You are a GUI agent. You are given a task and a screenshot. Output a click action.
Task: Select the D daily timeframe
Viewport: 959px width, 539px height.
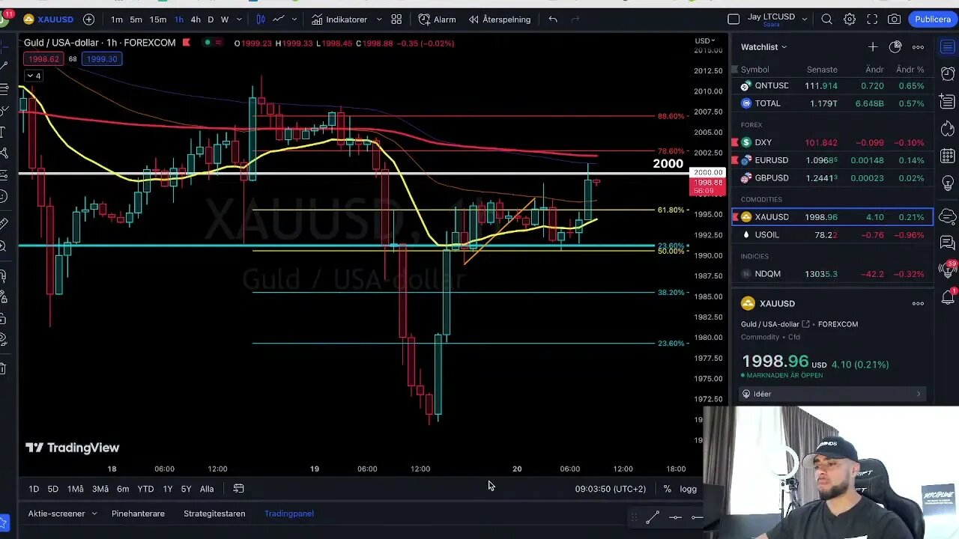[211, 19]
